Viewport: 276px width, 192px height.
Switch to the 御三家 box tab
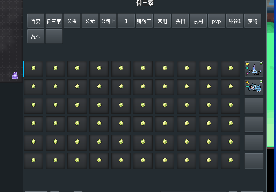(54, 21)
